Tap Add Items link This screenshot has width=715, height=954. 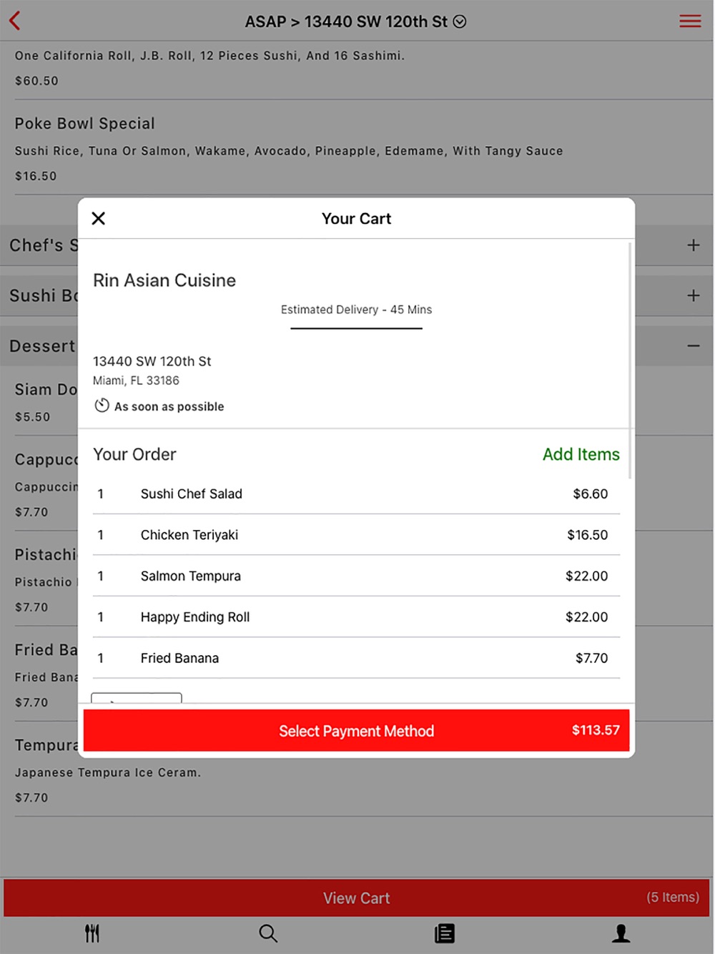pyautogui.click(x=581, y=454)
